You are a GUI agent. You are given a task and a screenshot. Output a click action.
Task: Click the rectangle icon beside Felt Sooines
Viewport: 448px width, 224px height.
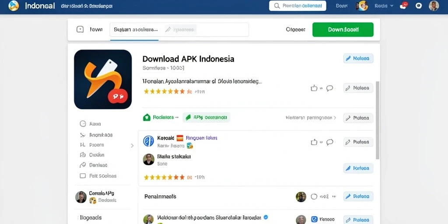coord(83,176)
